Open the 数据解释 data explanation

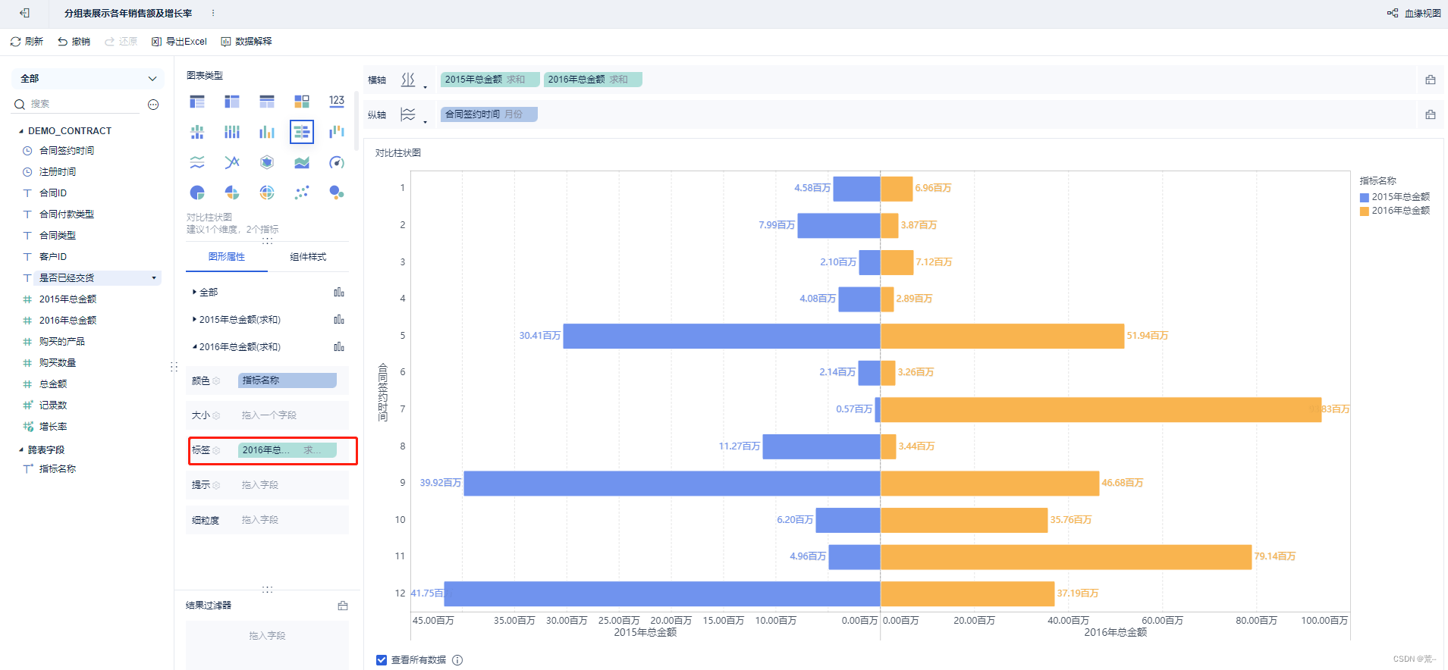click(247, 42)
